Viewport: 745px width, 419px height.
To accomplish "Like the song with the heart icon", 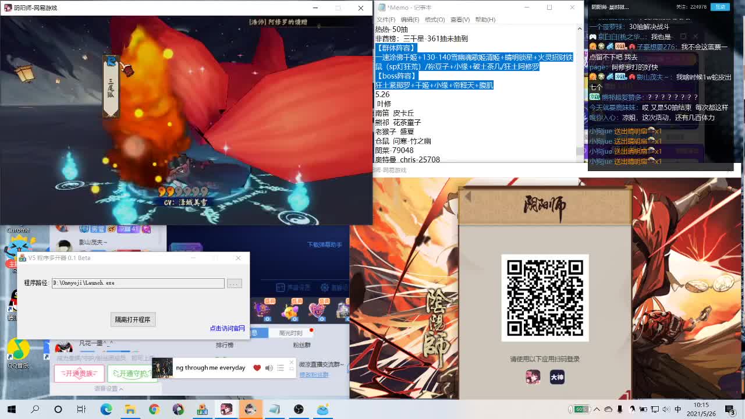I will point(257,368).
